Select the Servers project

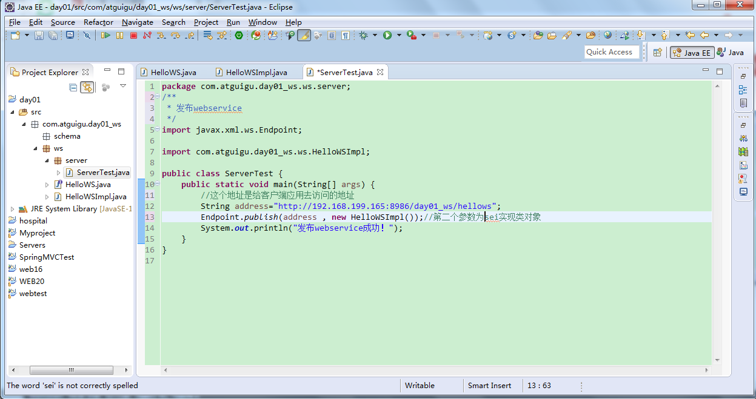click(32, 245)
